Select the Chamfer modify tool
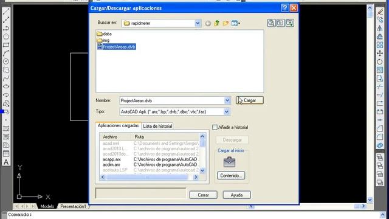The image size is (389, 219). 380,128
